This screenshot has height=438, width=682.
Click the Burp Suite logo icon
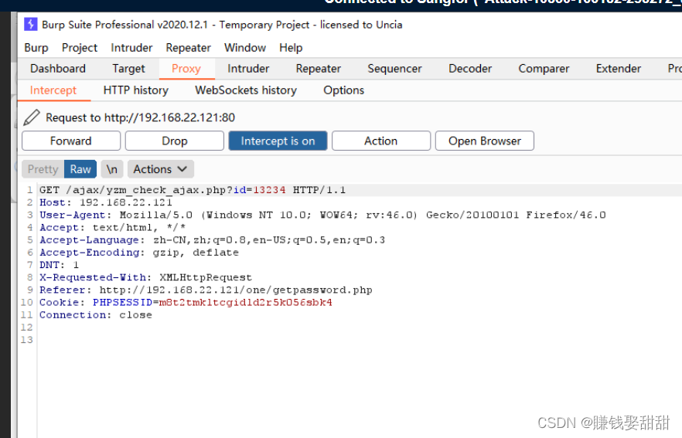pyautogui.click(x=30, y=25)
